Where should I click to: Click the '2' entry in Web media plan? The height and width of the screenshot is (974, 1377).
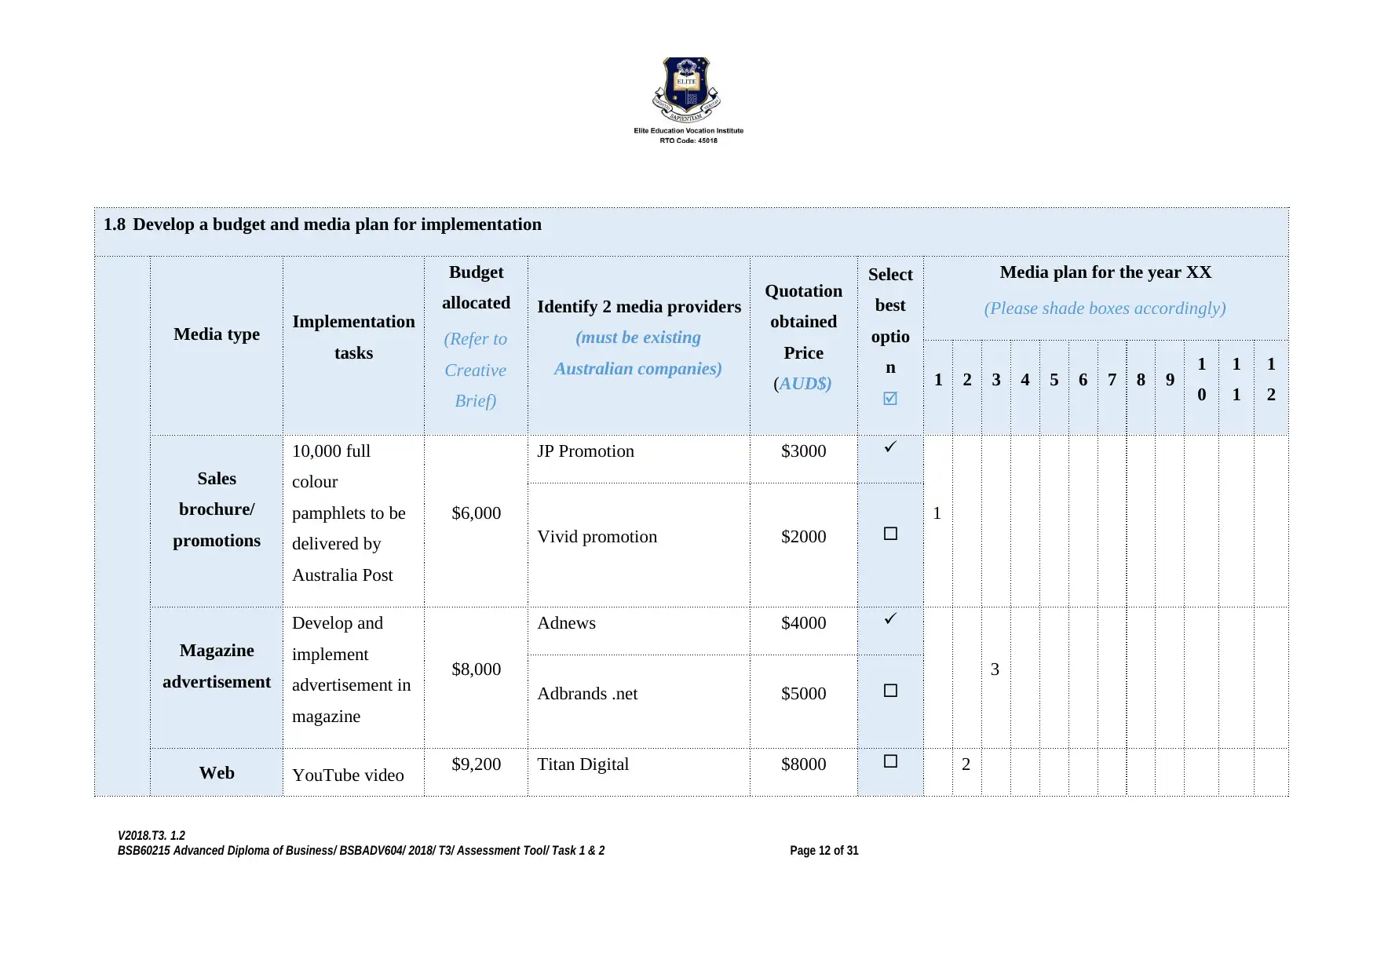point(966,764)
